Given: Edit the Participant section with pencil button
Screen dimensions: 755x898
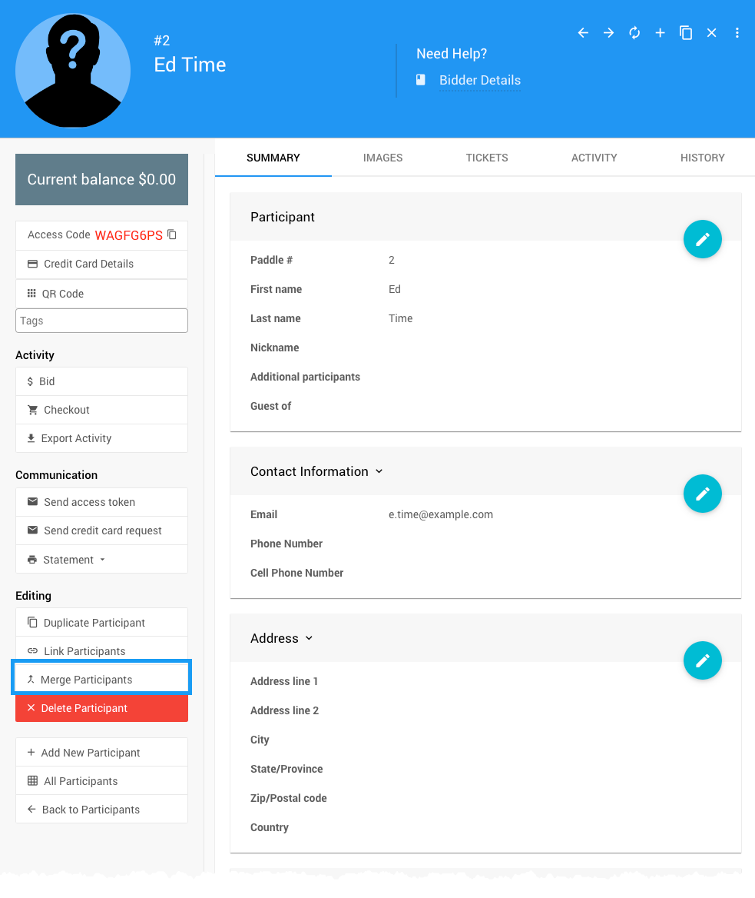Looking at the screenshot, I should click(702, 239).
